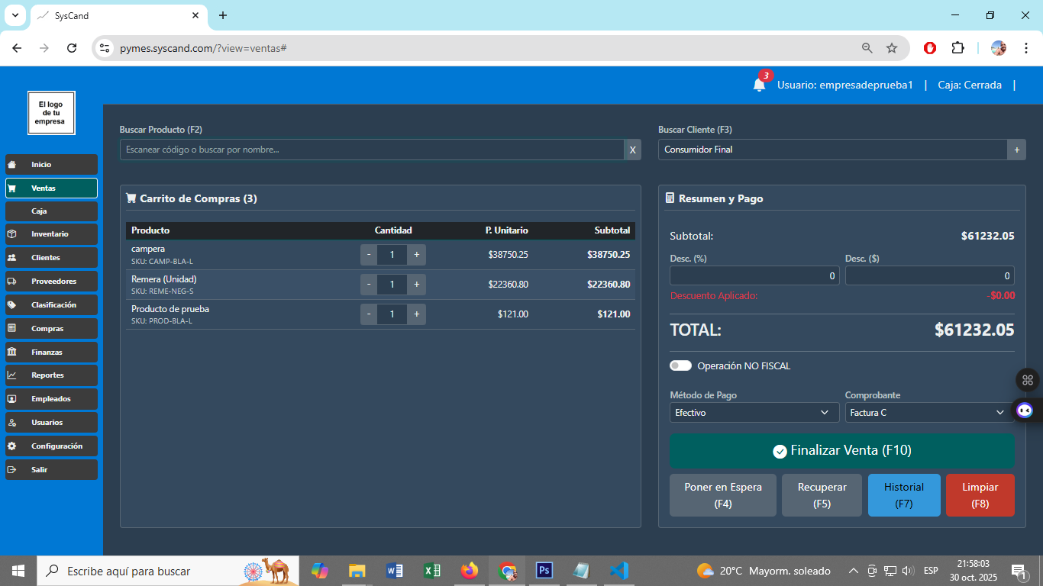Viewport: 1043px width, 586px height.
Task: Focus the Buscar Producto search field
Action: (x=371, y=150)
